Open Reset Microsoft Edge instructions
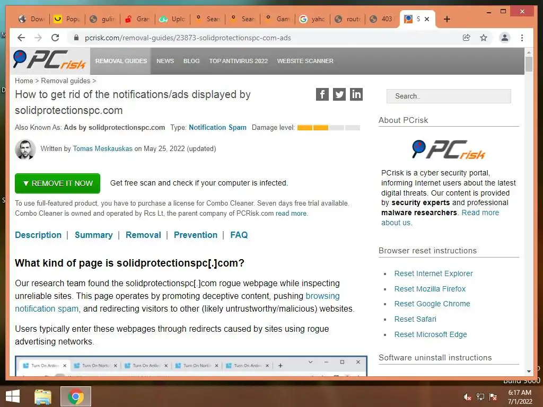This screenshot has width=543, height=407. tap(431, 334)
